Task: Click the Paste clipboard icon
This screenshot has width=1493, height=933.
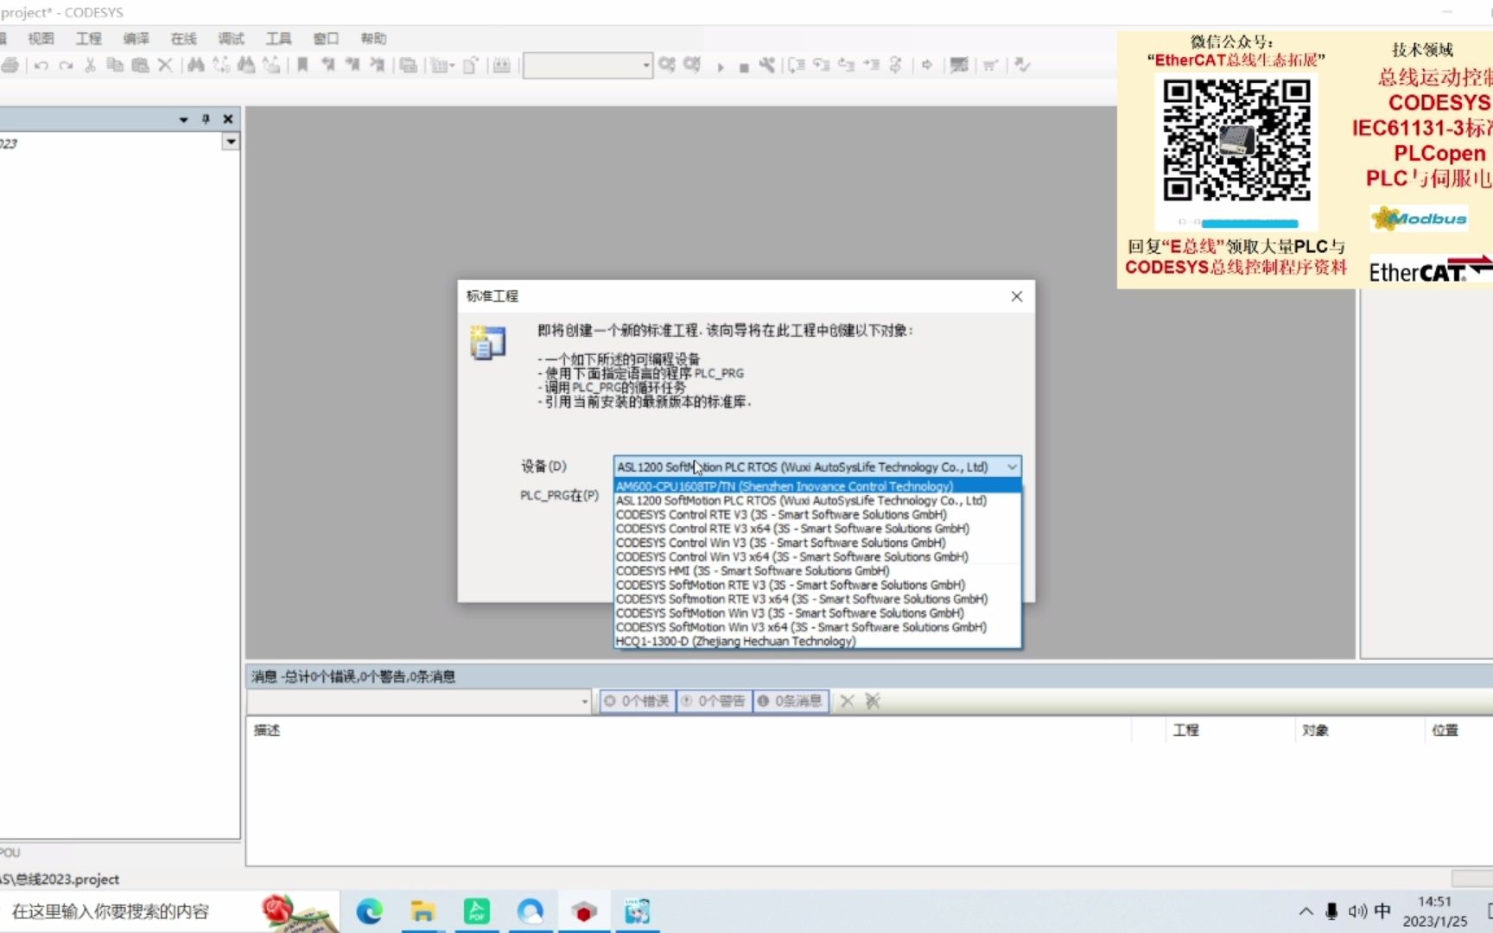Action: pyautogui.click(x=140, y=66)
